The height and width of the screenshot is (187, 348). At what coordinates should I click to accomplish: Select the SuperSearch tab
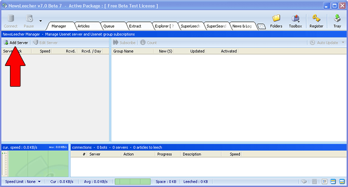point(216,26)
